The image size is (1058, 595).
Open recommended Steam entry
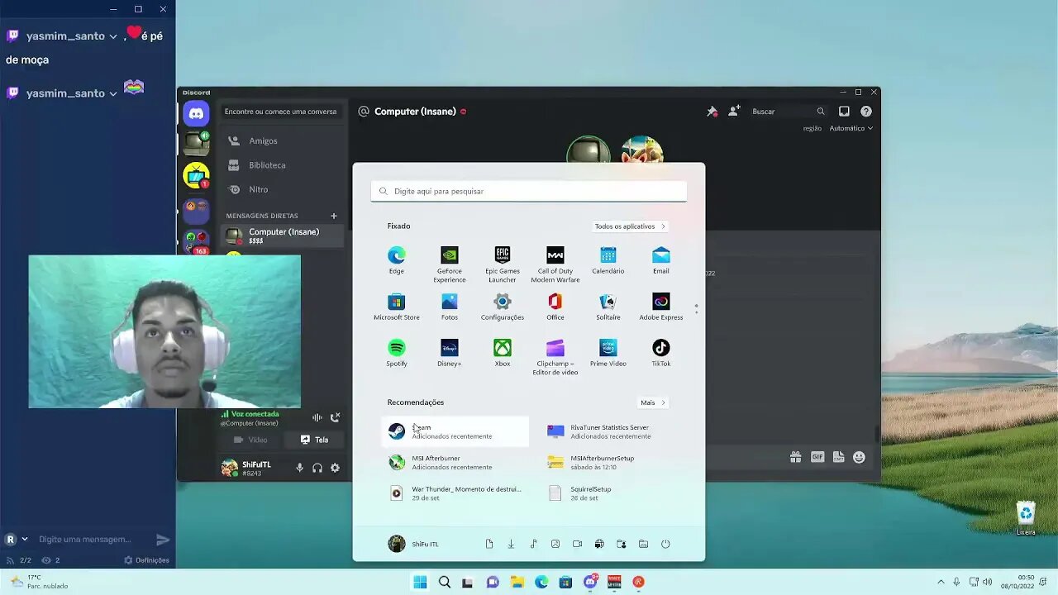(x=455, y=431)
